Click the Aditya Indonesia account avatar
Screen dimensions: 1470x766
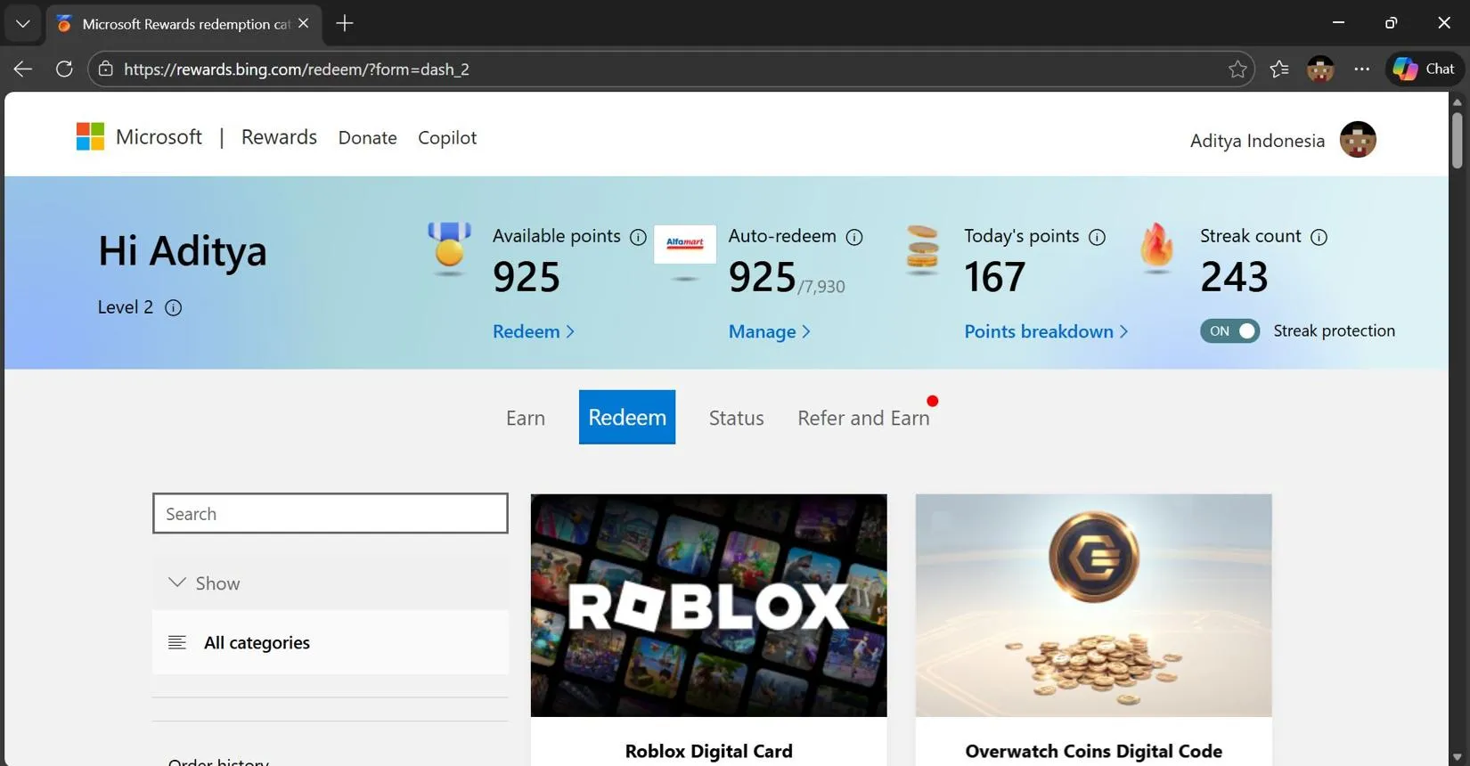click(1358, 140)
